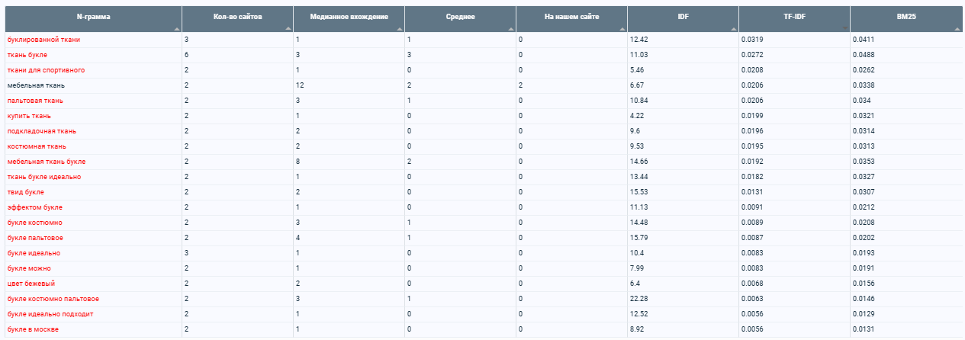
Task: Click sort arrow in N-грамма column header
Action: tap(177, 28)
